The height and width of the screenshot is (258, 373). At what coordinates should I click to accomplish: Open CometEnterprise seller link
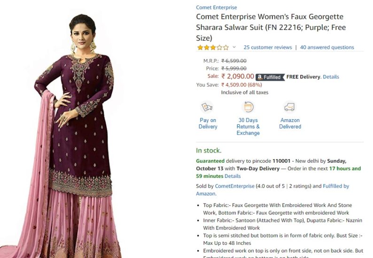(x=234, y=186)
